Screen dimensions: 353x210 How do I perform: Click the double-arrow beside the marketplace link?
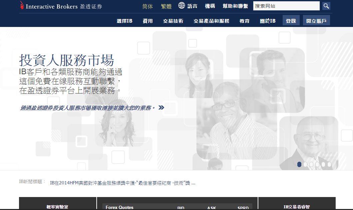161,107
